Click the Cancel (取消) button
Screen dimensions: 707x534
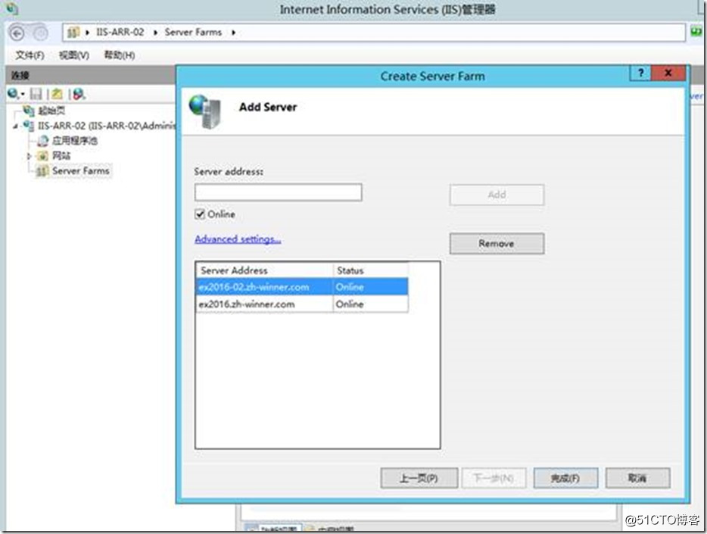[637, 478]
